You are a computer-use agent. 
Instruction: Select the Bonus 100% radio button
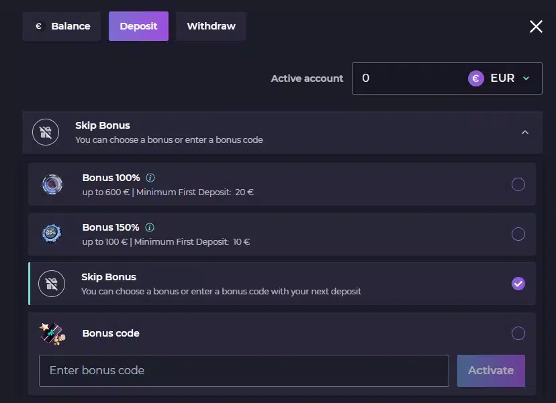click(x=518, y=184)
